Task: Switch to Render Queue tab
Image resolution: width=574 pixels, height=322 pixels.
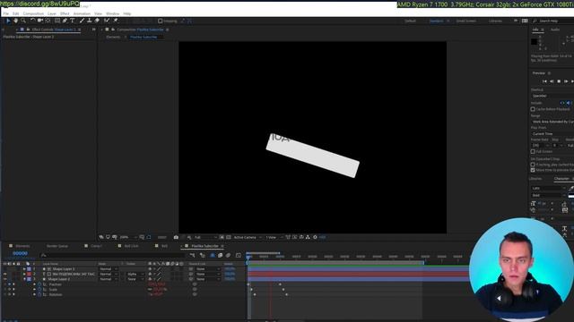Action: tap(57, 246)
